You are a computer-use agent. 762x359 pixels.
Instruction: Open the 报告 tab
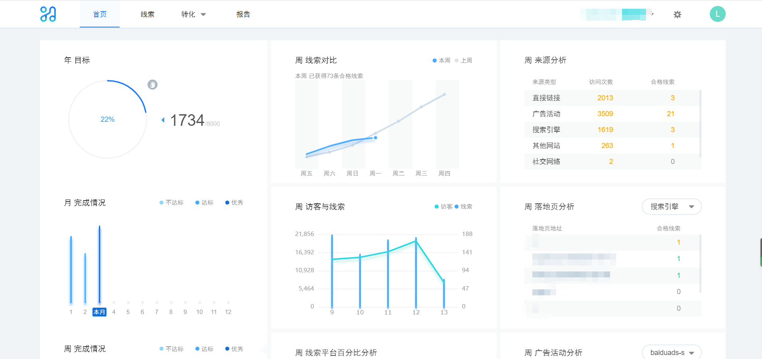click(x=243, y=14)
